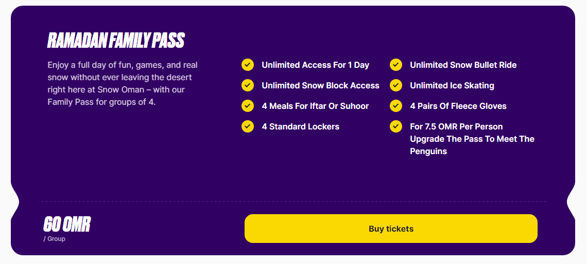Click checkmark icon beside 4 Standard Lockers

[248, 126]
